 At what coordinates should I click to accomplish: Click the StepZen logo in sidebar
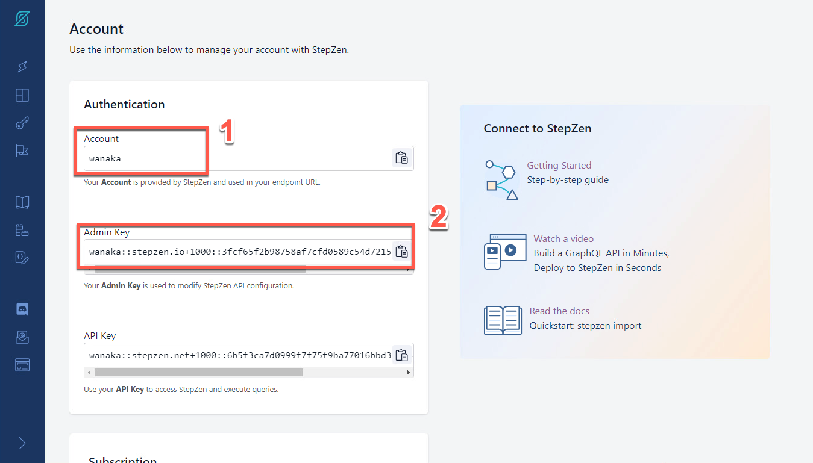click(x=22, y=19)
